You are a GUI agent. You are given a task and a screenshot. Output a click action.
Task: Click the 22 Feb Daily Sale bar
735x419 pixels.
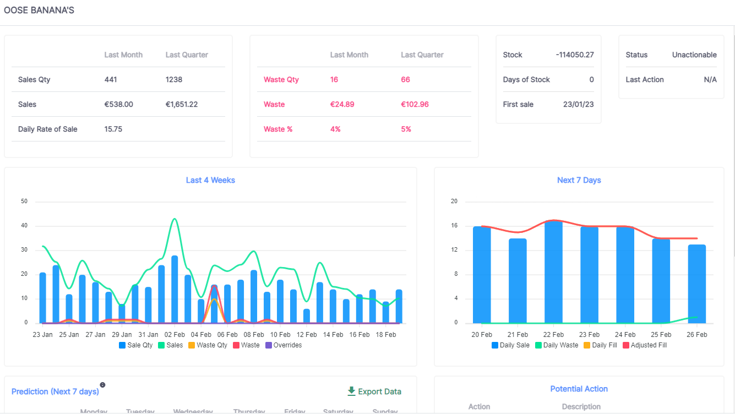pyautogui.click(x=553, y=273)
